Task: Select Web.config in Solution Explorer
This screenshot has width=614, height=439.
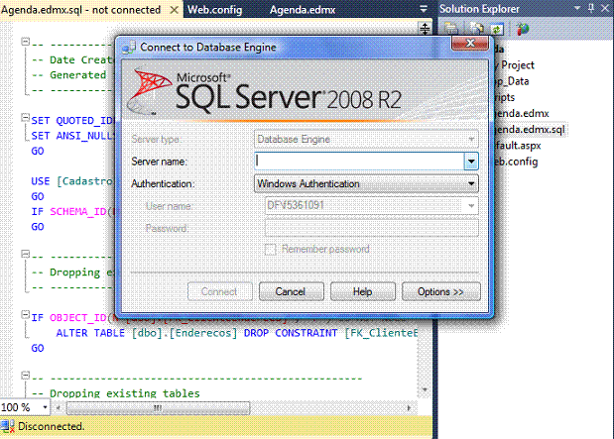Action: pos(516,162)
